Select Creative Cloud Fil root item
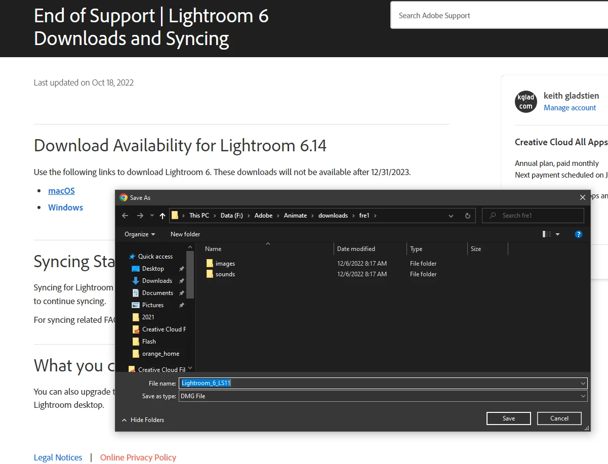Screen dimensions: 608x464 tap(157, 370)
